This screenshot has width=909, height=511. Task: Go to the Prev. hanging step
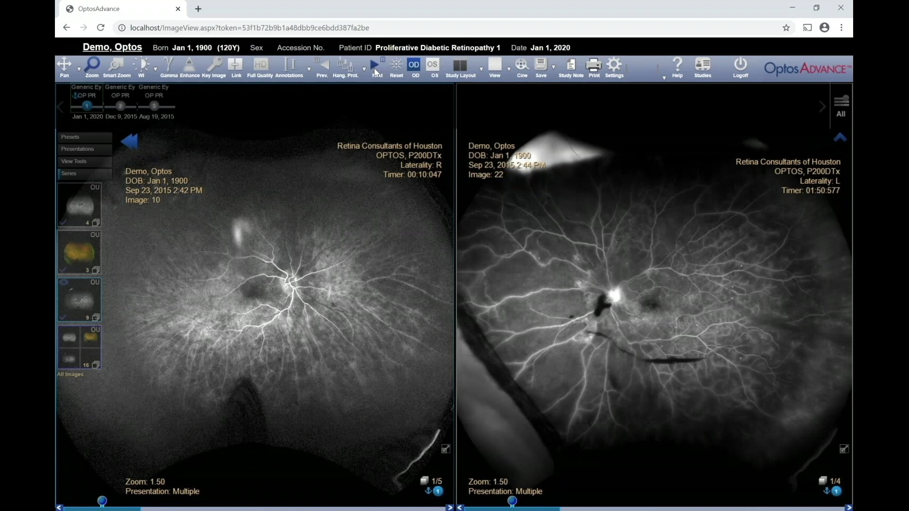click(322, 68)
